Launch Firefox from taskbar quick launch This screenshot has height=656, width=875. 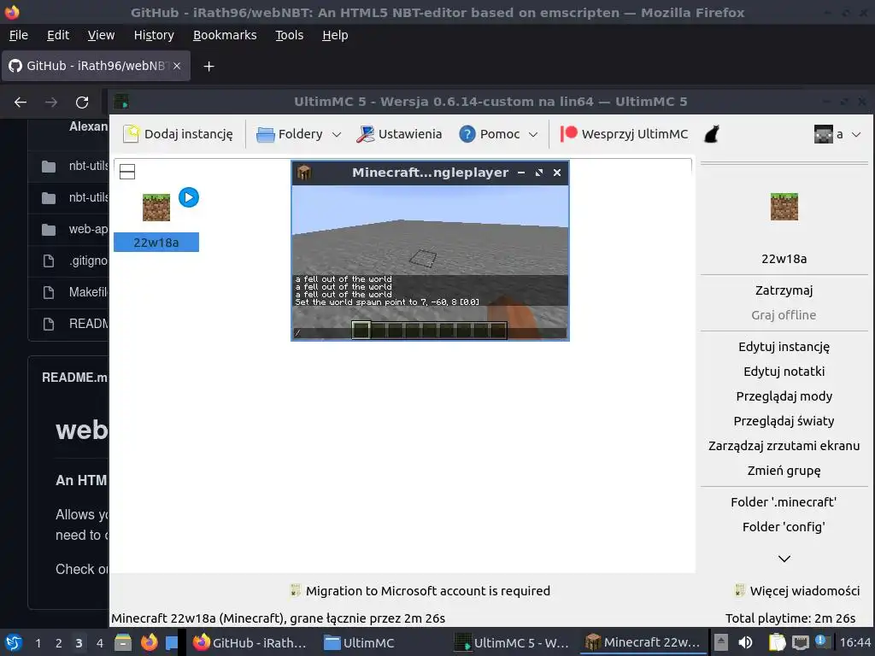(149, 642)
